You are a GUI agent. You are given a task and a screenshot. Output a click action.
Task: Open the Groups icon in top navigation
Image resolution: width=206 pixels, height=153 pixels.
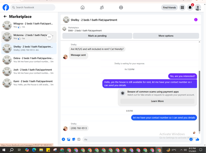pos(121,7)
